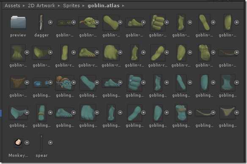Expand the teal clenched fist sub-assets
Image resolution: width=247 pixels, height=164 pixels.
pyautogui.click(x=143, y=82)
